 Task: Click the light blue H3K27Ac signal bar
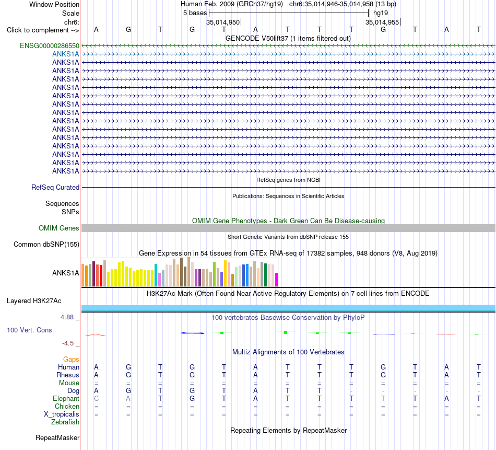(288, 308)
